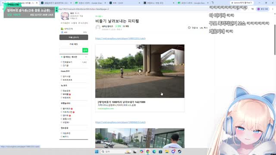Open the 출석체크 board
This screenshot has width=276, height=155.
[x=66, y=109]
